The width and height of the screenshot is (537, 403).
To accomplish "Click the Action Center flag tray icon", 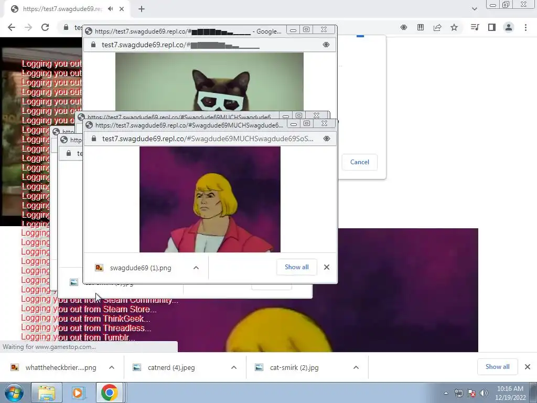I will click(471, 393).
